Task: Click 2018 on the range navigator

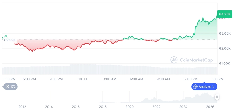Action: [103, 107]
